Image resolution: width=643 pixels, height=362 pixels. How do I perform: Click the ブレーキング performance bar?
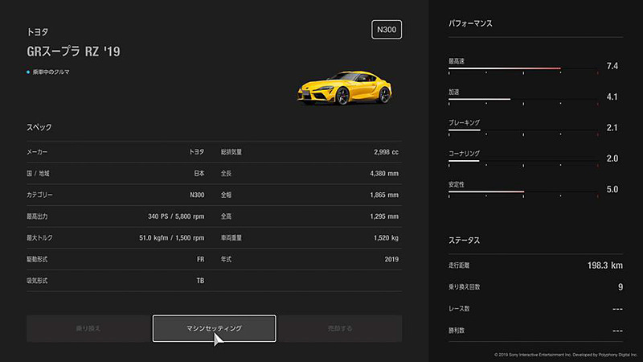pyautogui.click(x=523, y=130)
